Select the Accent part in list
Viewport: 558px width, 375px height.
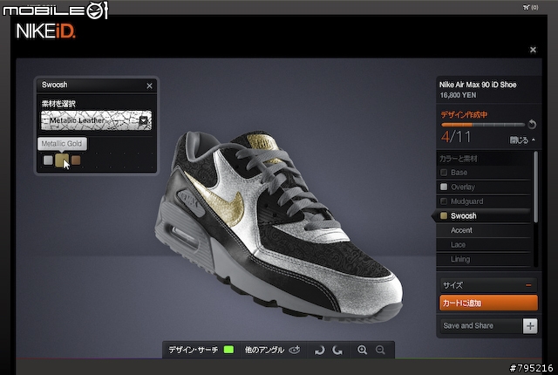point(484,230)
